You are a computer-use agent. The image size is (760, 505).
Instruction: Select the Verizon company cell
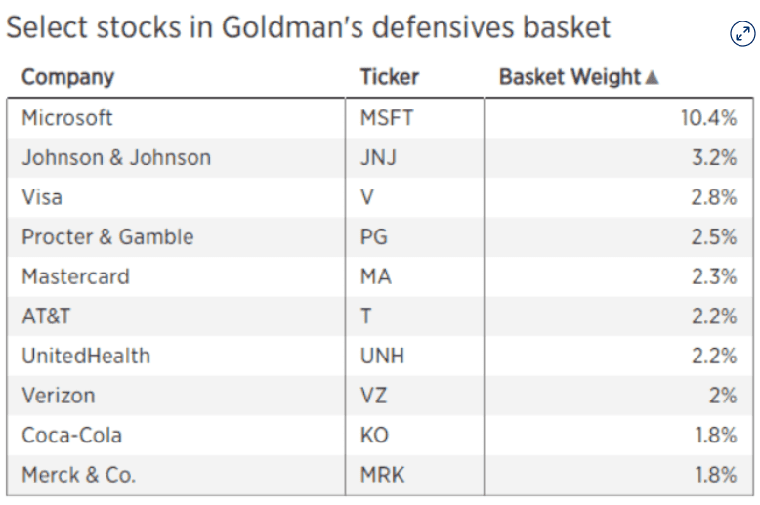(59, 396)
